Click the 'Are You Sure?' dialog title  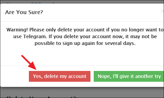pos(24,12)
